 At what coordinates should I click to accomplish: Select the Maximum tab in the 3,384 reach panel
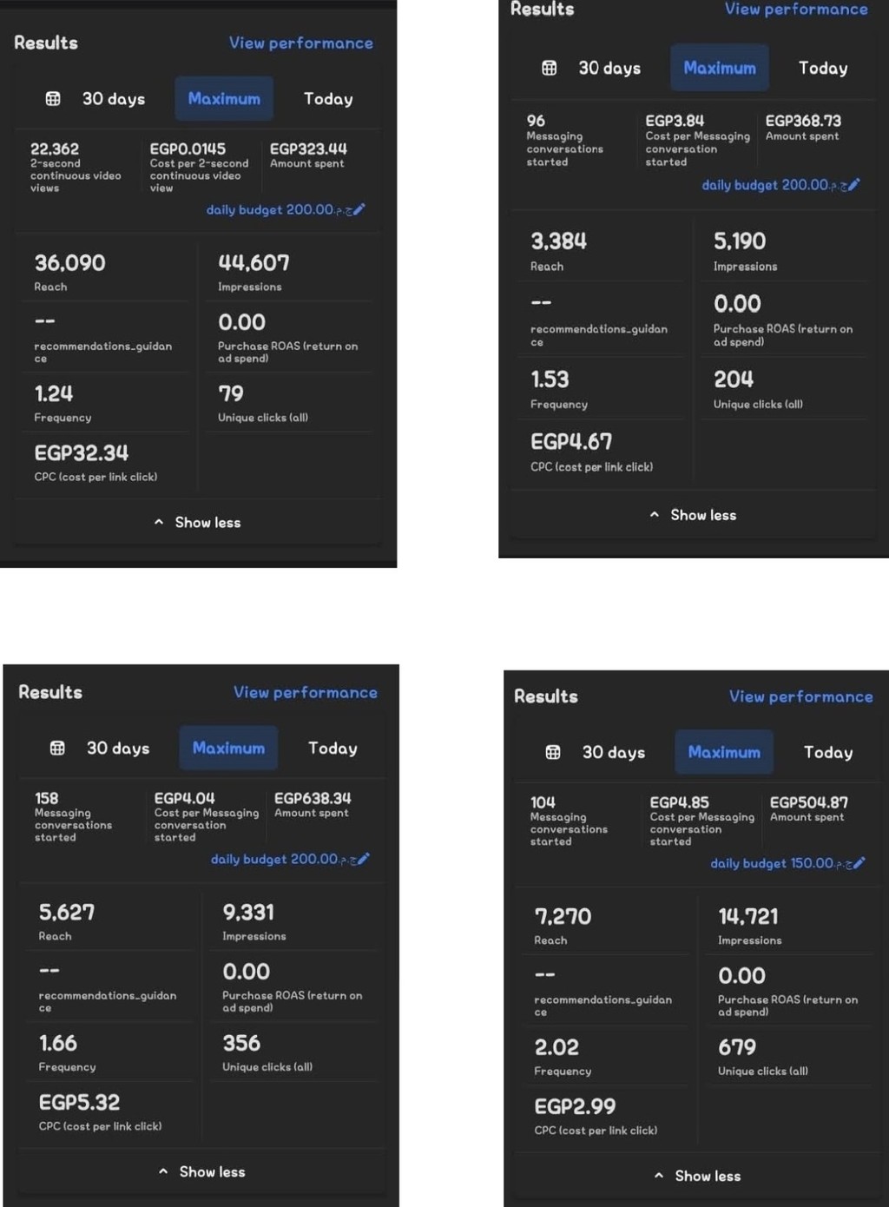pyautogui.click(x=720, y=68)
